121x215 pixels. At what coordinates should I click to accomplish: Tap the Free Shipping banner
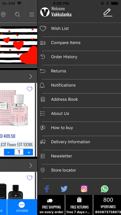coord(51,205)
